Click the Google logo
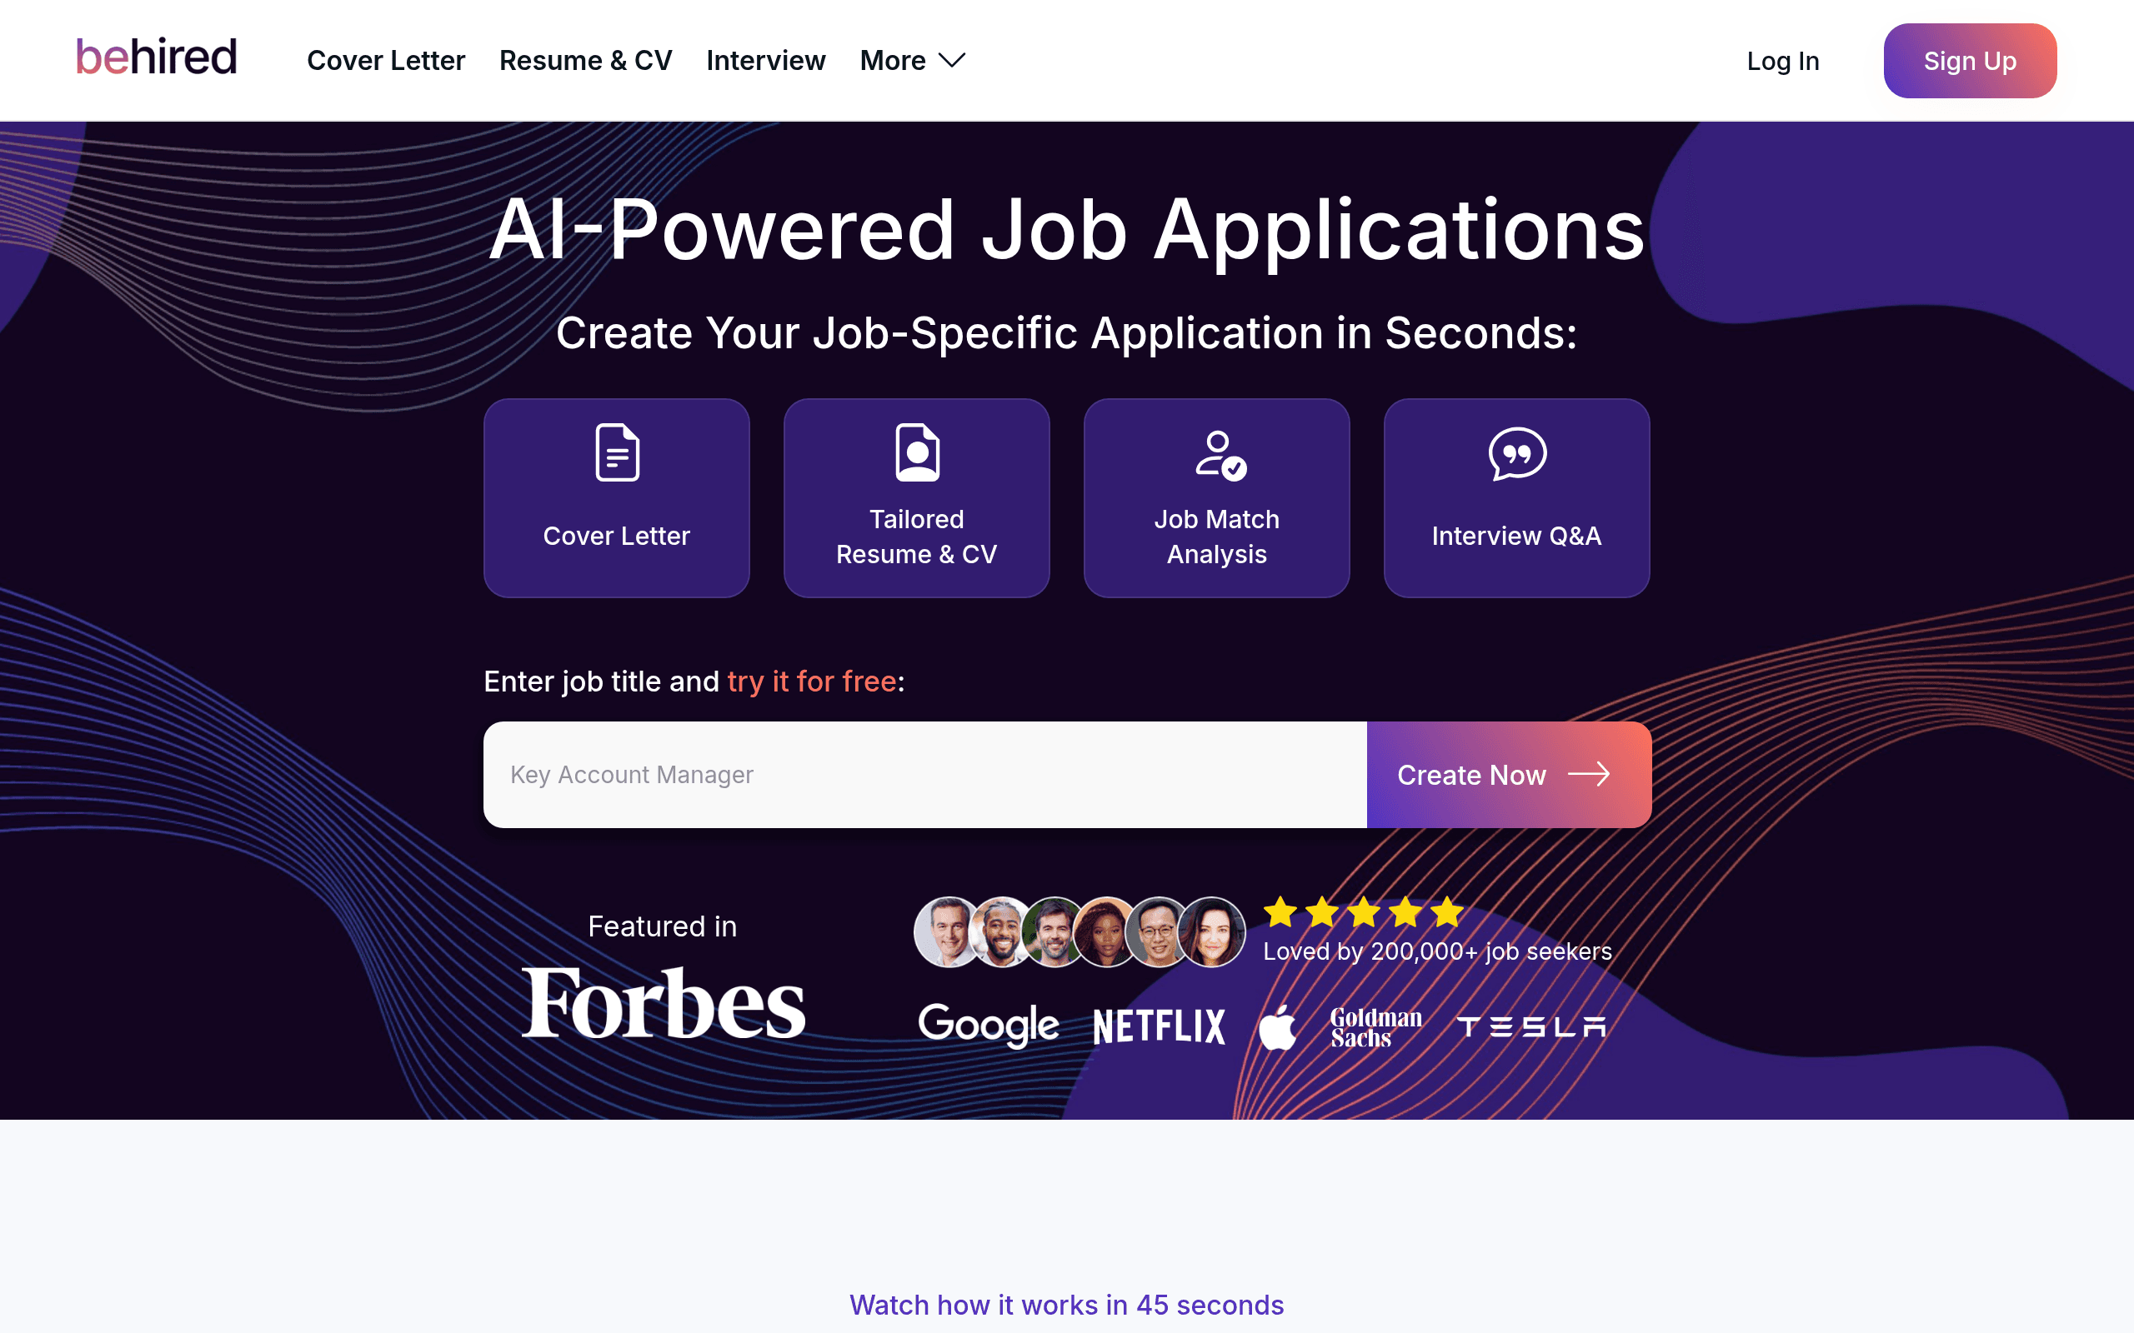The height and width of the screenshot is (1333, 2134). pos(989,1026)
